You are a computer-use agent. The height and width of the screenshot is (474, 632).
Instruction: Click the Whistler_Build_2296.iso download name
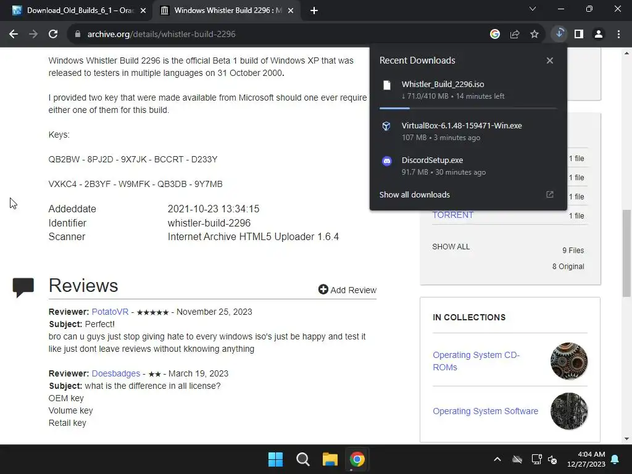[x=443, y=84]
